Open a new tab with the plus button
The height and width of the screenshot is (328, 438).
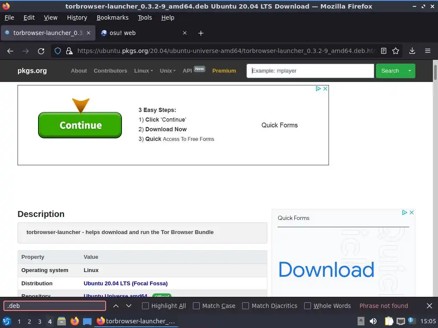tap(201, 33)
